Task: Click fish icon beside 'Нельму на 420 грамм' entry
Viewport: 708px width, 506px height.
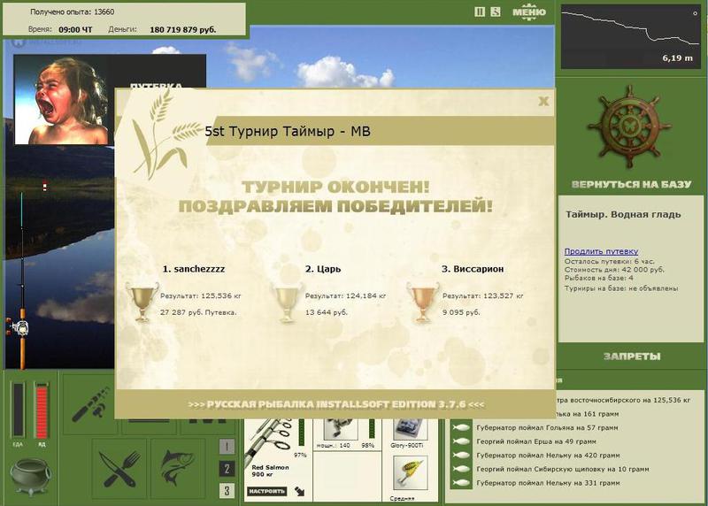Action: (x=461, y=455)
